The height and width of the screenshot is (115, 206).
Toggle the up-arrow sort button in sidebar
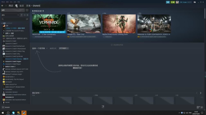tap(22, 15)
